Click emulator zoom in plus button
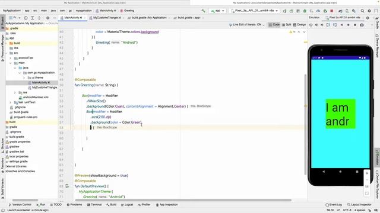The height and width of the screenshot is (213, 380). coord(367,173)
